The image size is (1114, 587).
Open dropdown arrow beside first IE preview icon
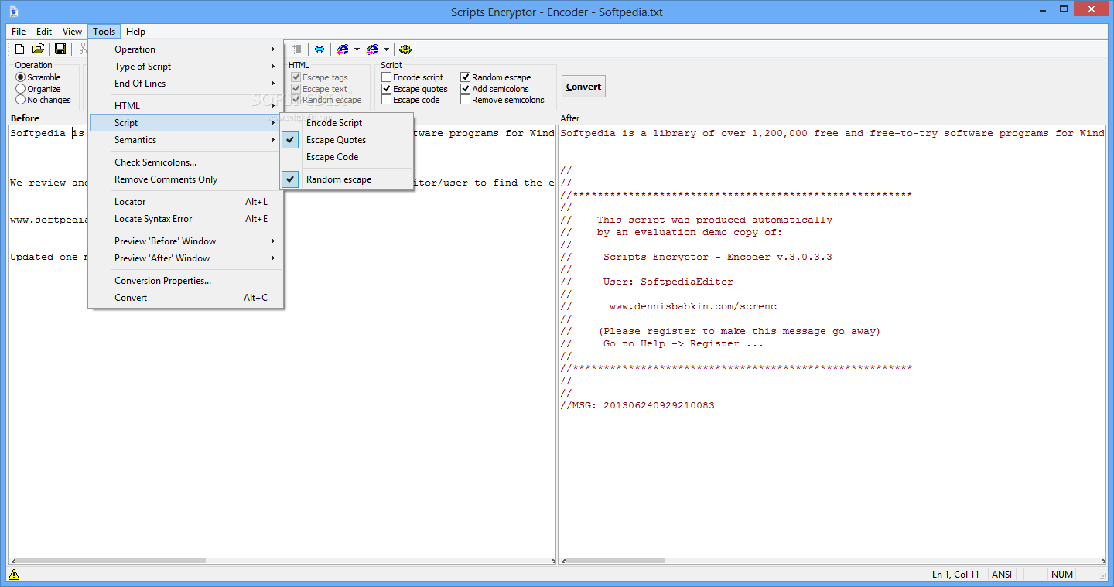(357, 49)
